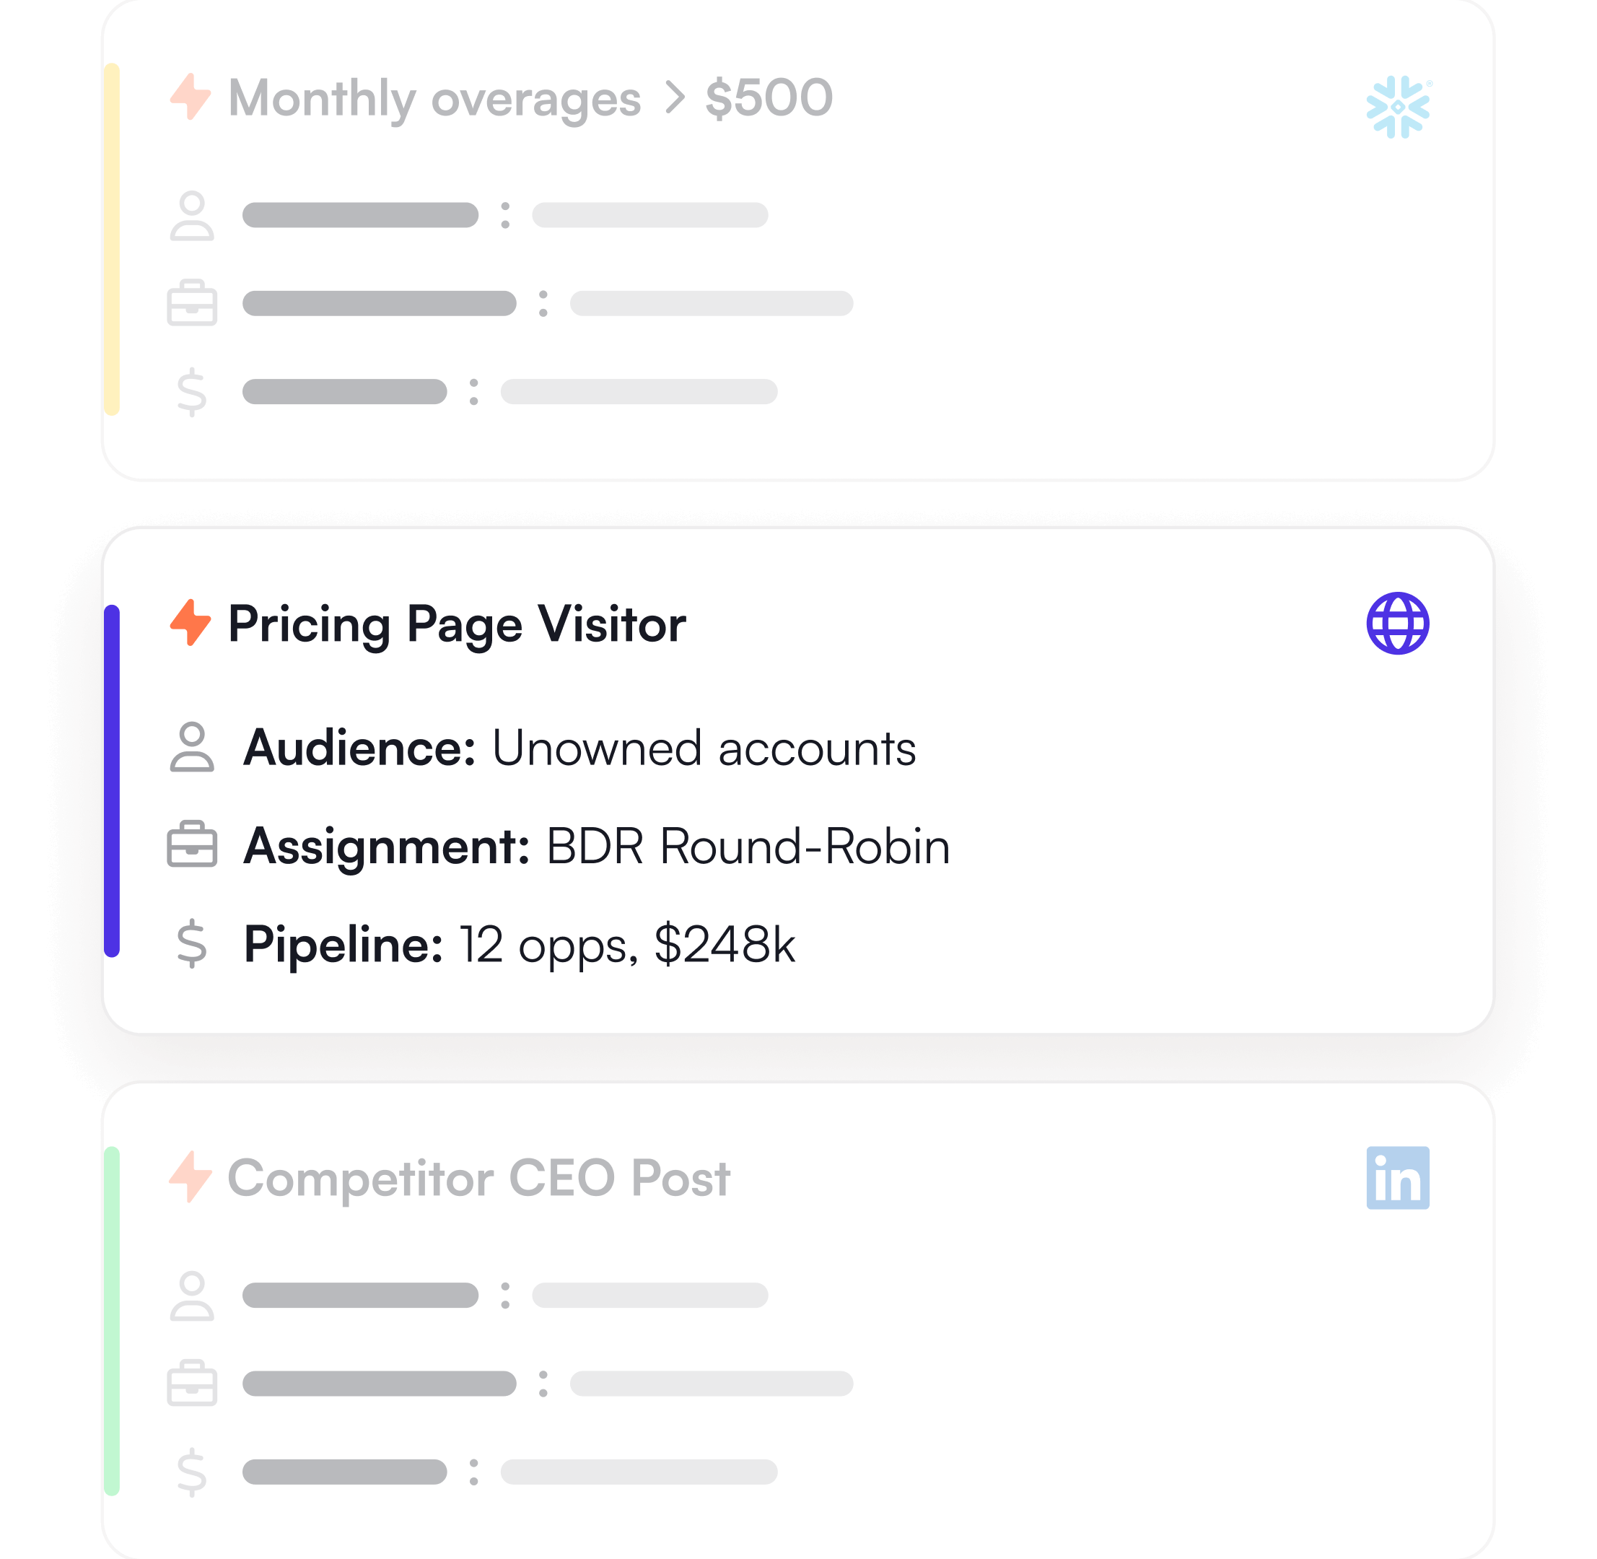
Task: Click the briefcase icon next to Assignment
Action: (x=193, y=844)
